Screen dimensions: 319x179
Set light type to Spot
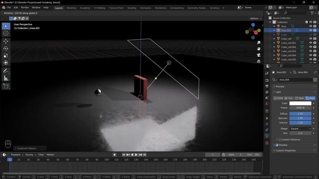coord(300,98)
